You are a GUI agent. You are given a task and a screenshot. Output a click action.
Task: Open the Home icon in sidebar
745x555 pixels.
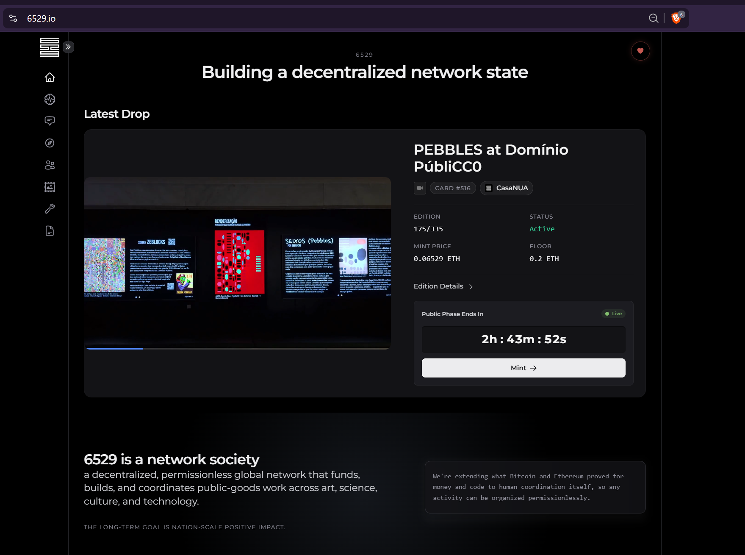[50, 78]
